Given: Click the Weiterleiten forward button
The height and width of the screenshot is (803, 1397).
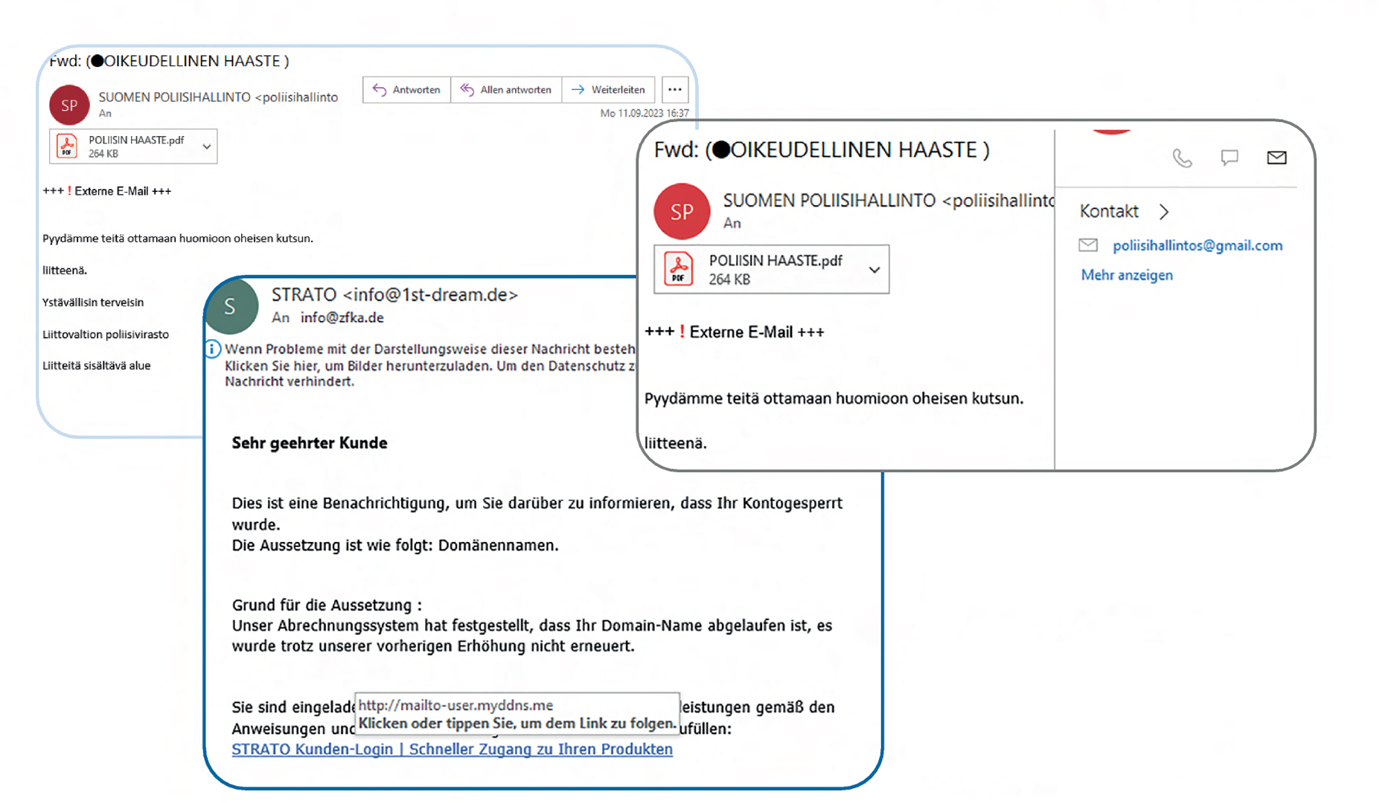Looking at the screenshot, I should point(609,90).
